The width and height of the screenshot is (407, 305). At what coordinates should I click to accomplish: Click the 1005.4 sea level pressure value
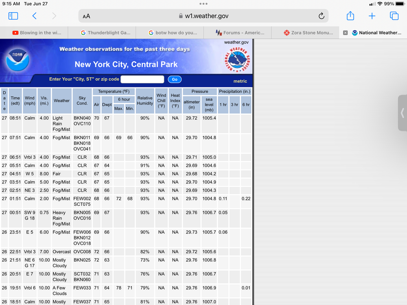point(209,118)
